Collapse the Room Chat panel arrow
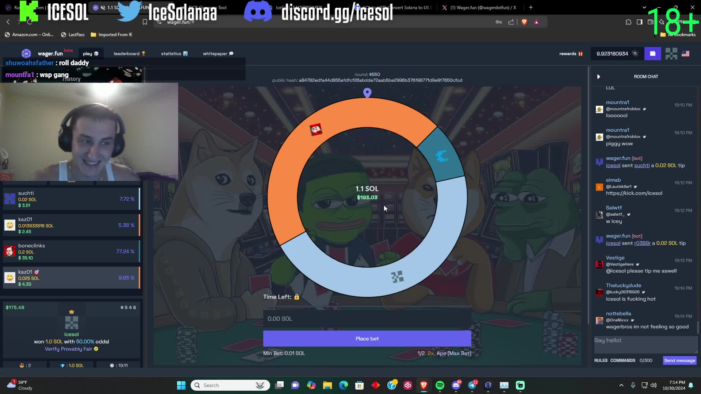The width and height of the screenshot is (701, 394). (598, 77)
